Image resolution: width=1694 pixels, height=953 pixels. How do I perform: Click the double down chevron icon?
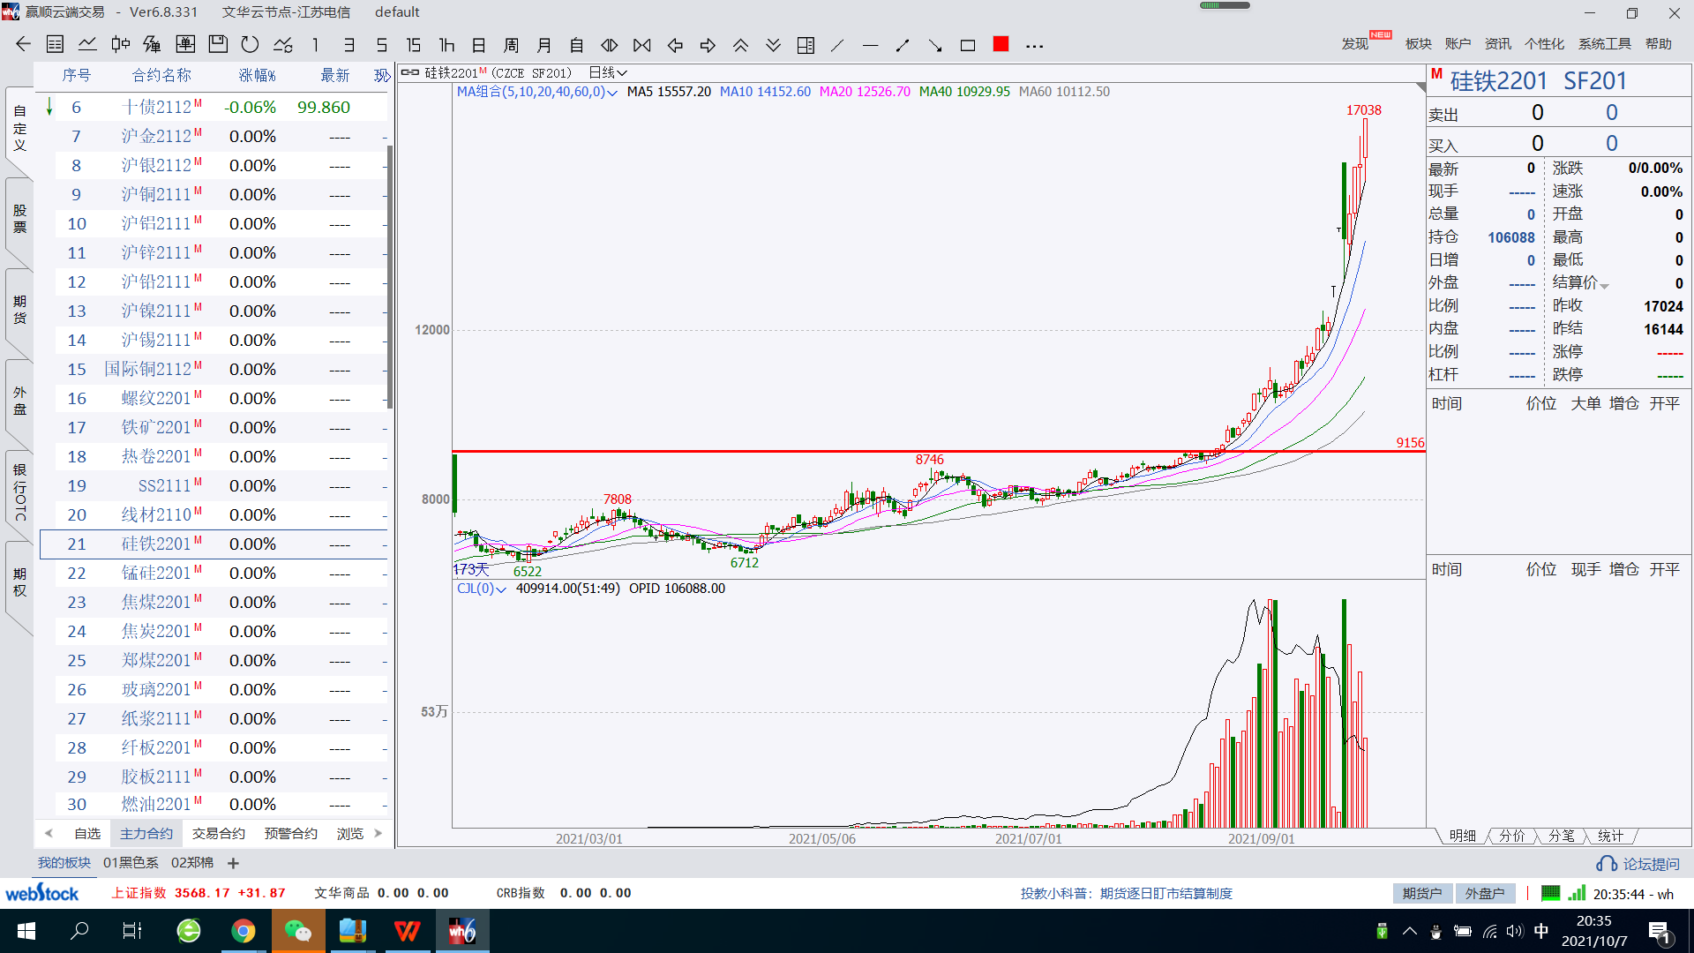[x=773, y=44]
